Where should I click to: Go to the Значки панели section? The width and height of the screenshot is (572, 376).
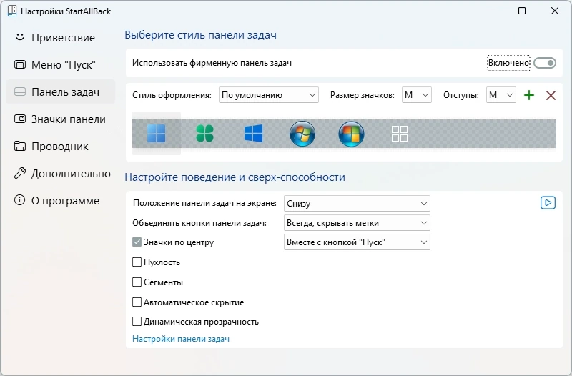click(61, 119)
